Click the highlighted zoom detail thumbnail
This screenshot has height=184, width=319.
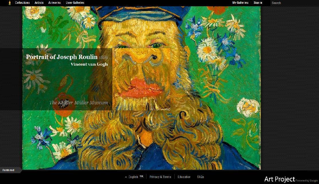tap(141, 79)
